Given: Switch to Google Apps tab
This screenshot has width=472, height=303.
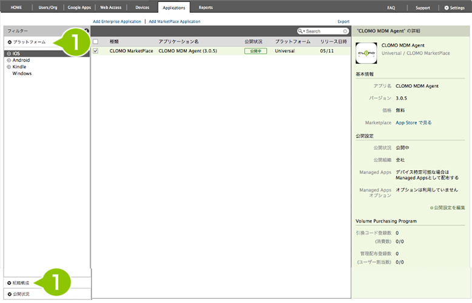Looking at the screenshot, I should tap(79, 7).
